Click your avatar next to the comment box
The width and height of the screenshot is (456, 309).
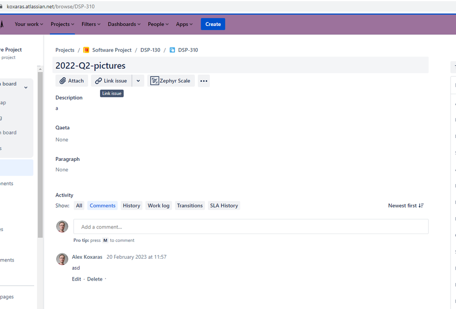coord(62,226)
